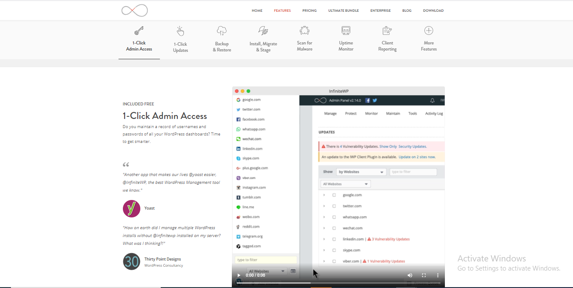Click the updates 'type to filter' field

click(413, 172)
